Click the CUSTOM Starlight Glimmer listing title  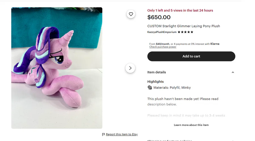184,26
